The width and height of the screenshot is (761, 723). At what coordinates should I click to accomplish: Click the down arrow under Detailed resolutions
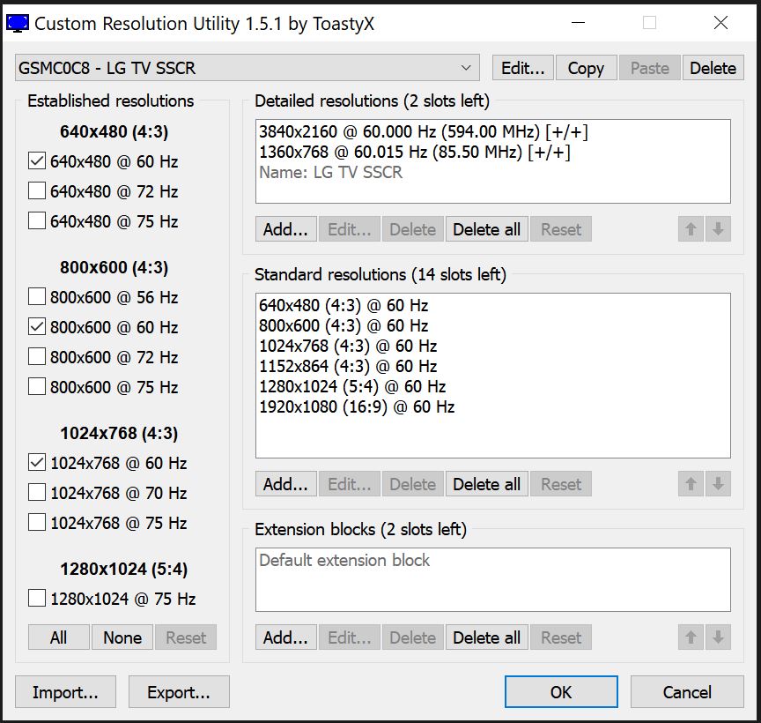tap(718, 229)
